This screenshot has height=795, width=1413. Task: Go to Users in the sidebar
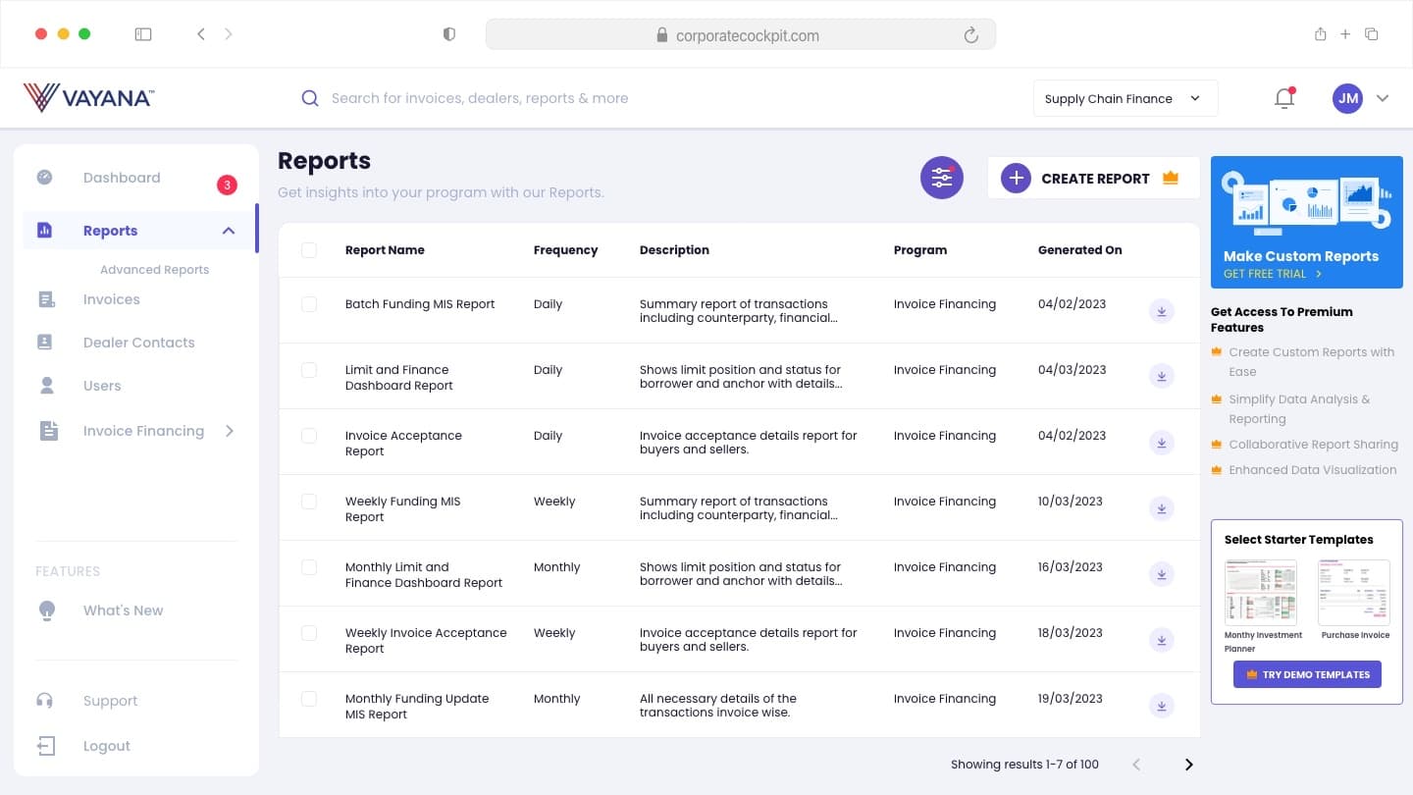[102, 386]
